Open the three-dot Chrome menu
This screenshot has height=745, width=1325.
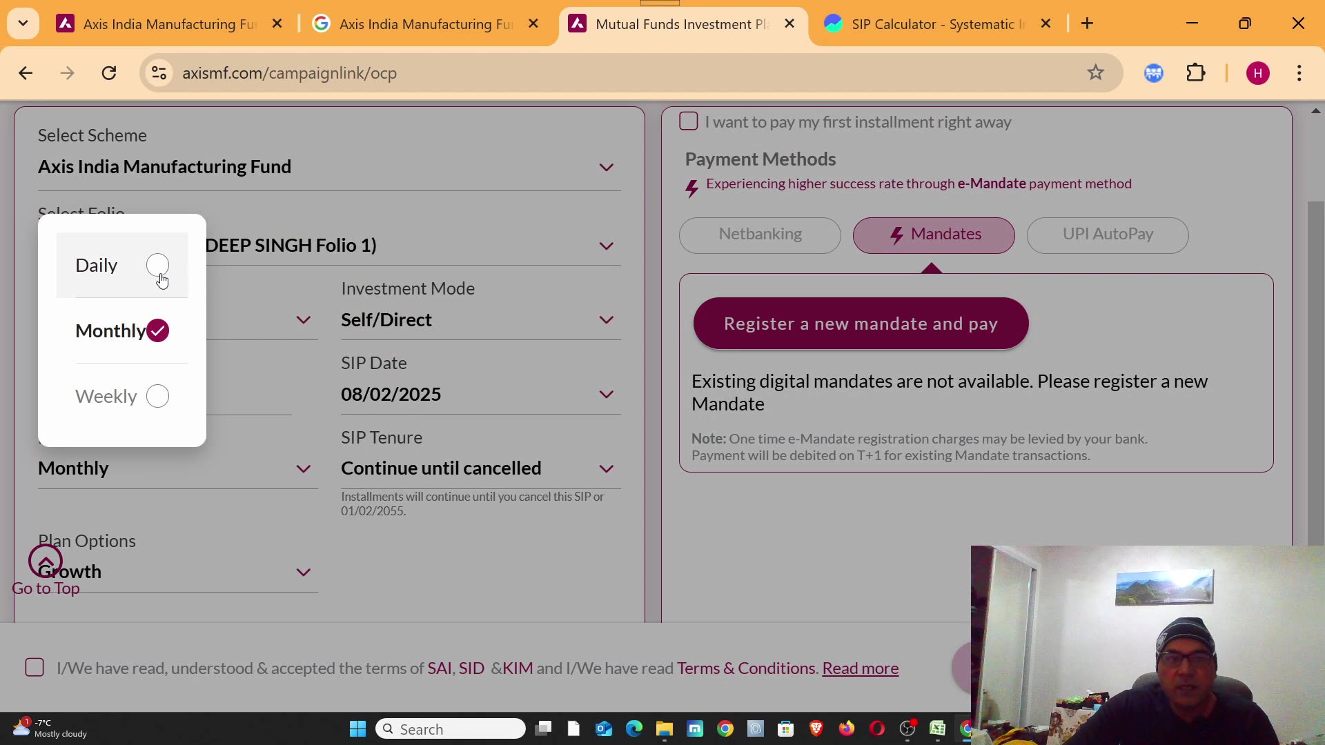click(x=1300, y=73)
